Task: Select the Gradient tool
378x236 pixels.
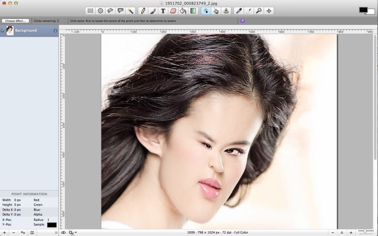Action: [193, 10]
